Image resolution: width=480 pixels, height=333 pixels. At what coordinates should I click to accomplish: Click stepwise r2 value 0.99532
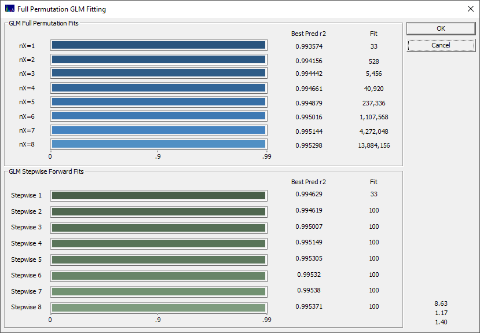point(309,275)
